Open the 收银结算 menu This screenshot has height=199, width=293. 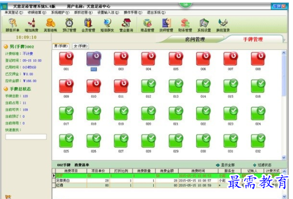pos(37,12)
